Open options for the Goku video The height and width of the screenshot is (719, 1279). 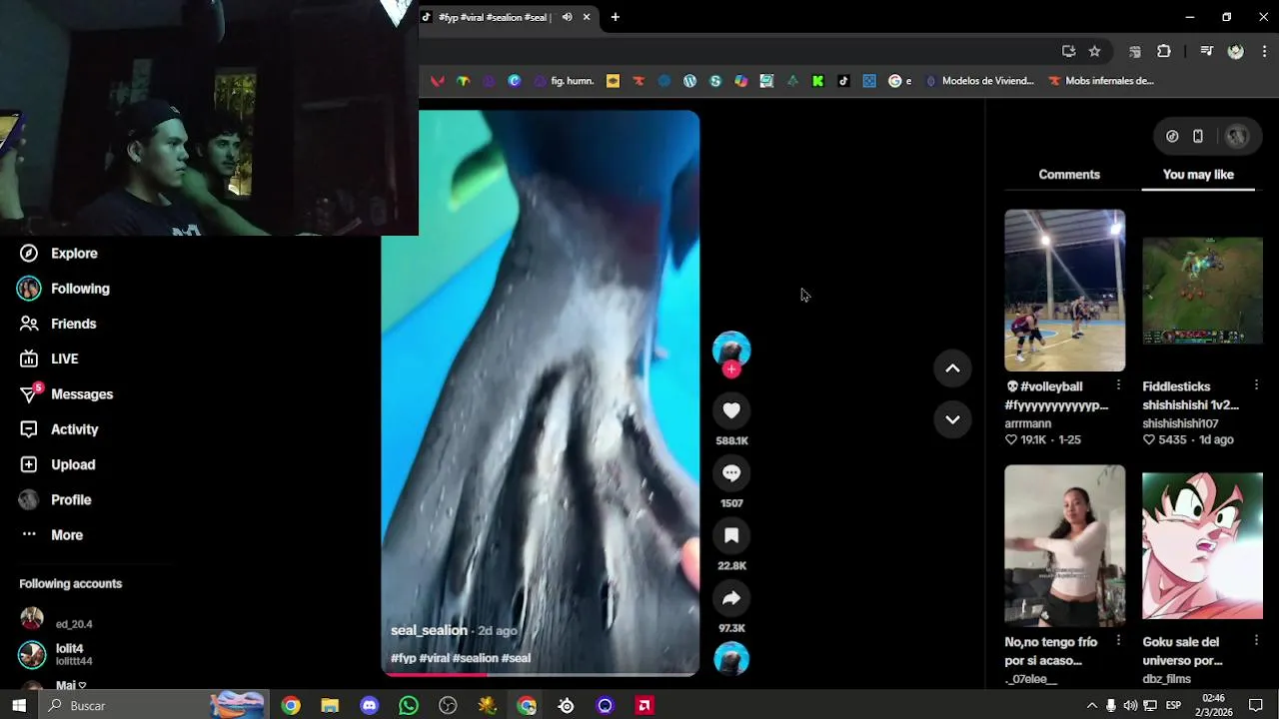pyautogui.click(x=1256, y=641)
